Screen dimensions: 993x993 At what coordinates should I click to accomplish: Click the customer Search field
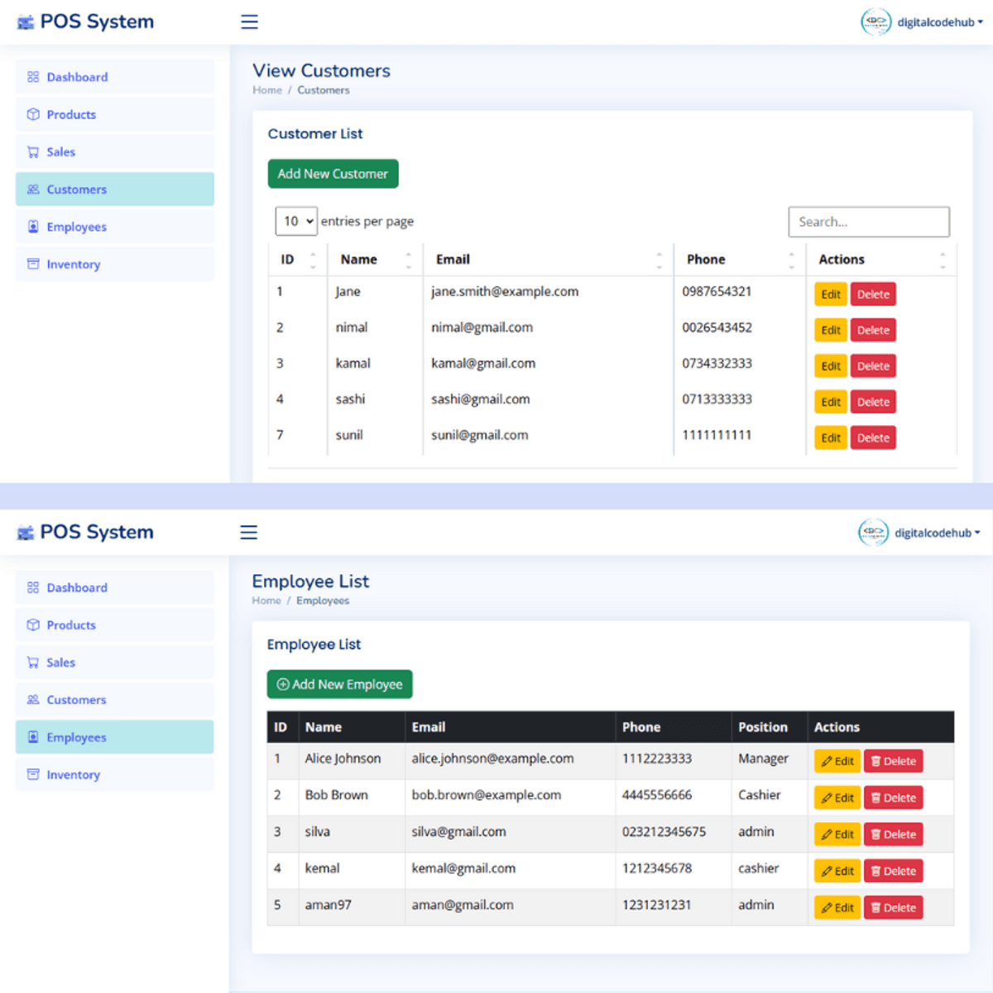[868, 222]
